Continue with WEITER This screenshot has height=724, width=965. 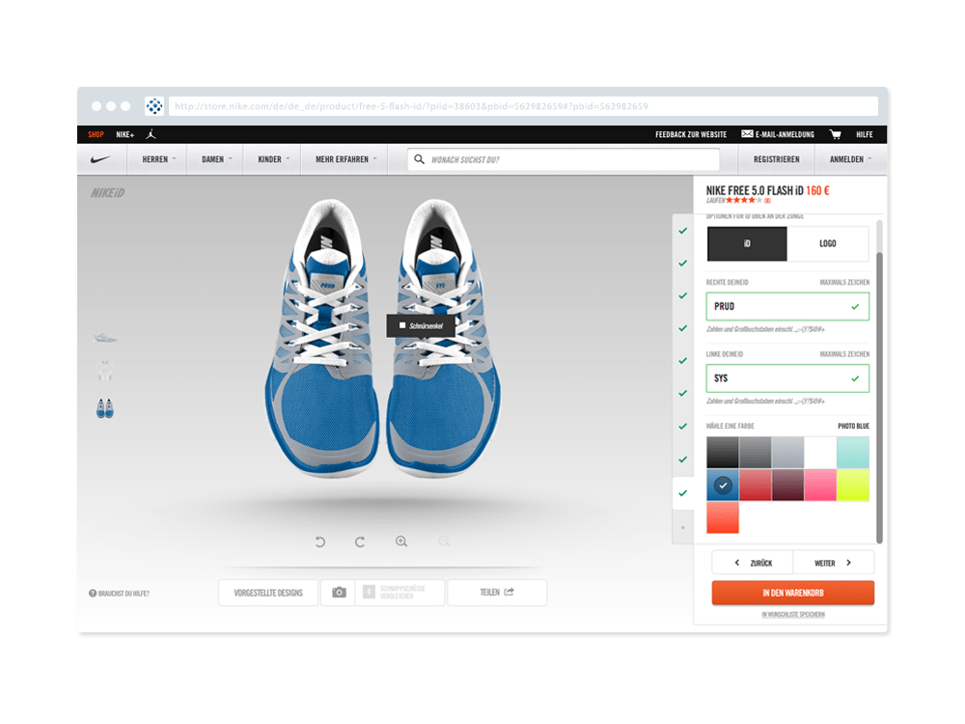(x=834, y=563)
